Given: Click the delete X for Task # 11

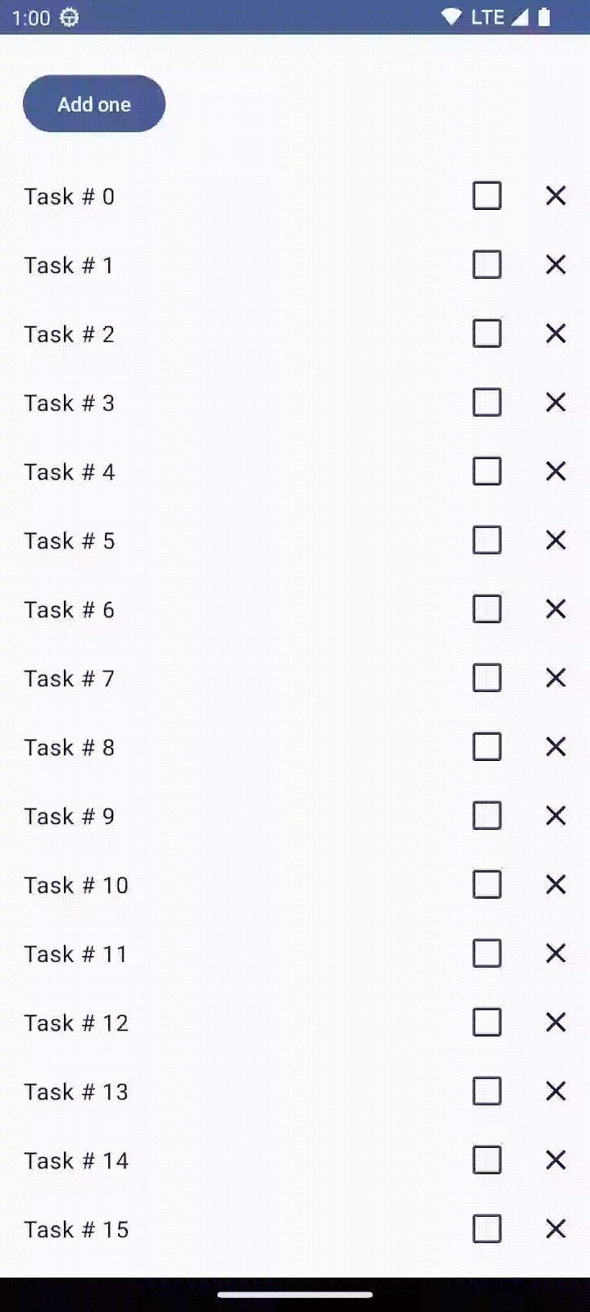Looking at the screenshot, I should (555, 953).
